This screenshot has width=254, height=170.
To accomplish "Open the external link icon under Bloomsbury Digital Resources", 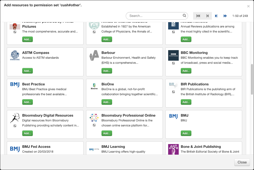I will 15,126.
